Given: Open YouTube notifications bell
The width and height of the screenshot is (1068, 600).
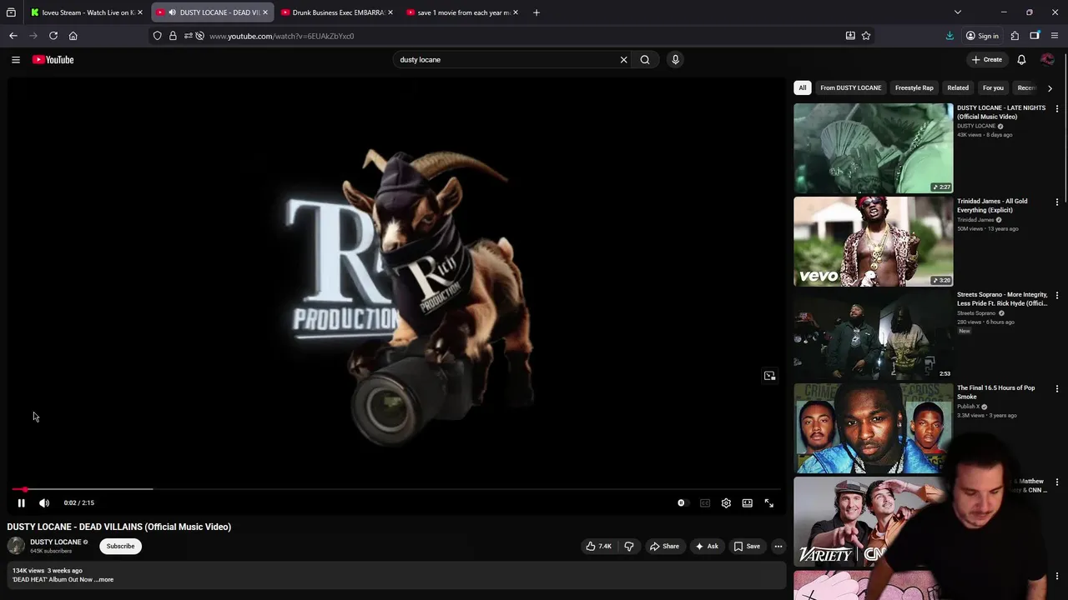Looking at the screenshot, I should [1021, 59].
